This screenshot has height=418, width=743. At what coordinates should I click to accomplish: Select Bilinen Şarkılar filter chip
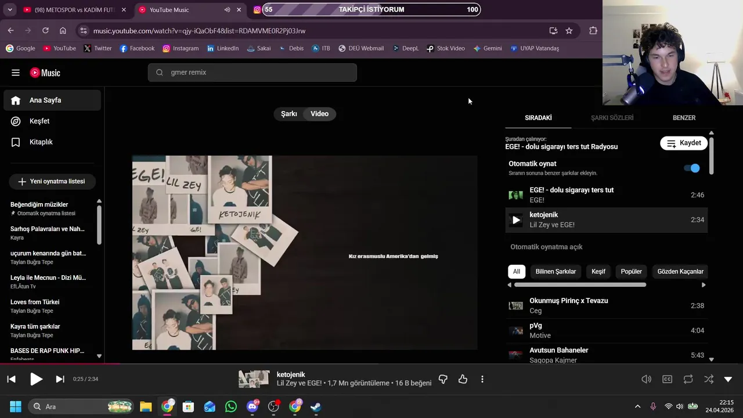556,271
